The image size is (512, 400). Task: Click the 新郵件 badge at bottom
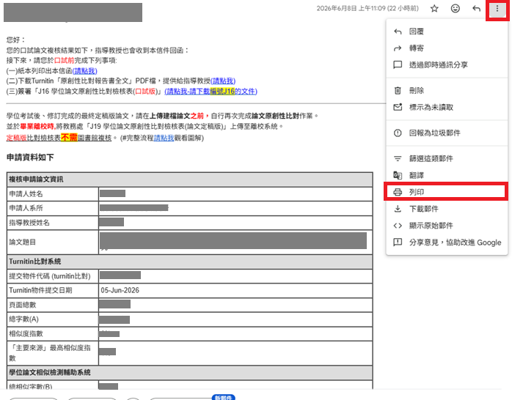(x=223, y=397)
